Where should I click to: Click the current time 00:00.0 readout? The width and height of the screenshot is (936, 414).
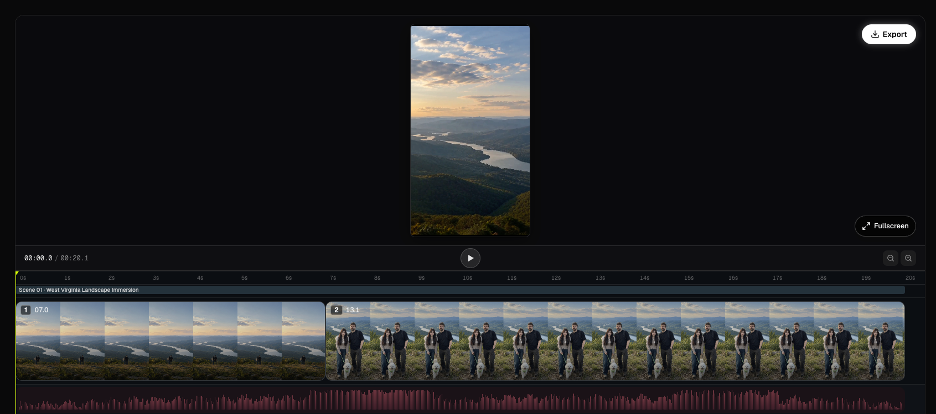38,258
